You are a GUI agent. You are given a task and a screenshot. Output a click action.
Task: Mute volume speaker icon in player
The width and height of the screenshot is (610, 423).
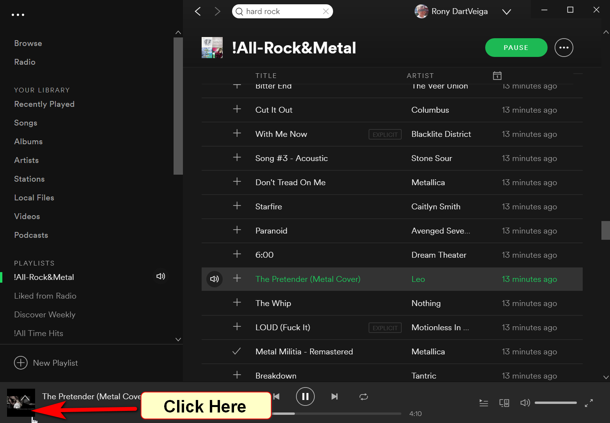[x=525, y=403]
